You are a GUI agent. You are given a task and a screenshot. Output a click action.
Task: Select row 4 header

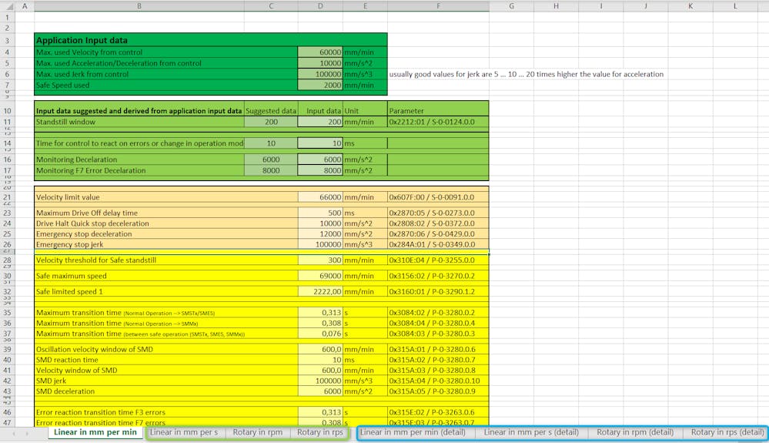[x=8, y=52]
